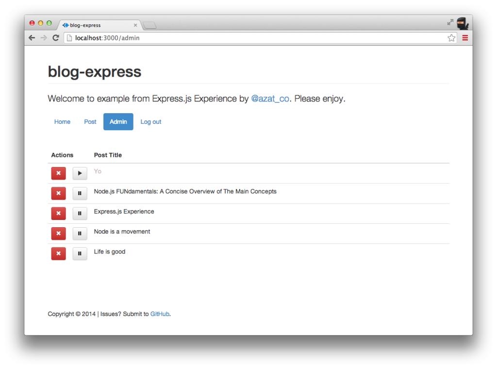
Task: Pause the "Express.js Experience" post
Action: [80, 214]
